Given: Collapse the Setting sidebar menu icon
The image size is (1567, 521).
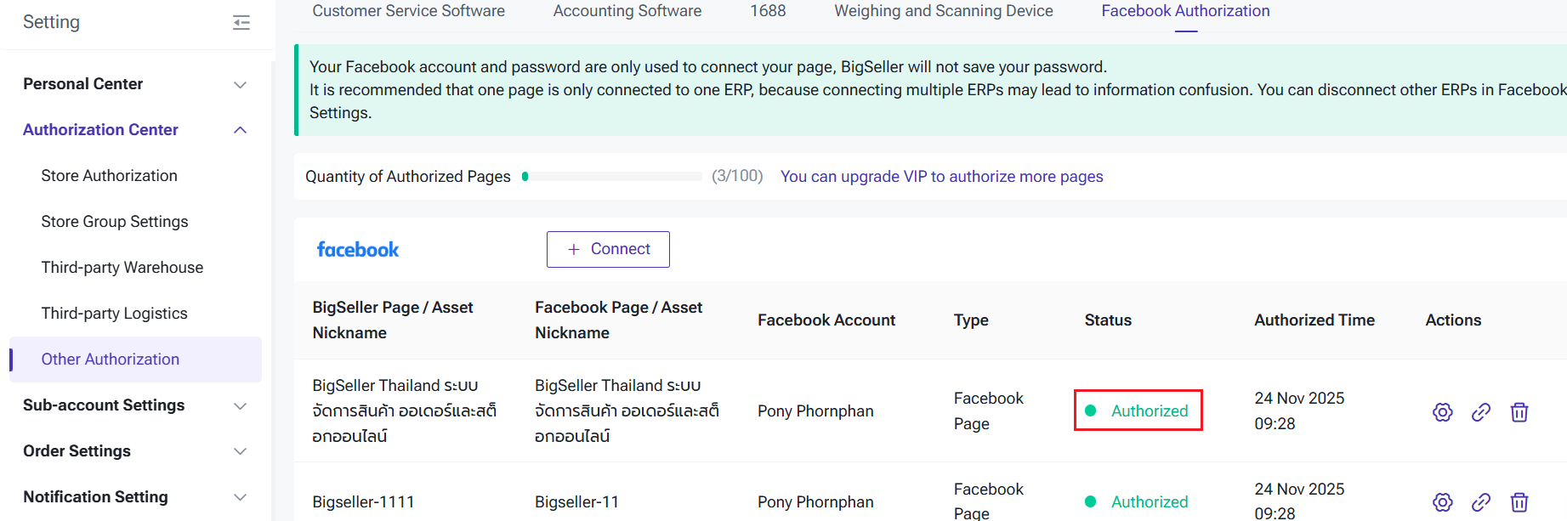Looking at the screenshot, I should coord(241,23).
